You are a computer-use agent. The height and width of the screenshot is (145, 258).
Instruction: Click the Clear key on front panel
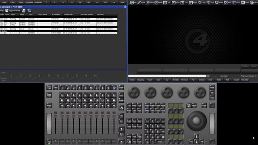[x=204, y=106]
